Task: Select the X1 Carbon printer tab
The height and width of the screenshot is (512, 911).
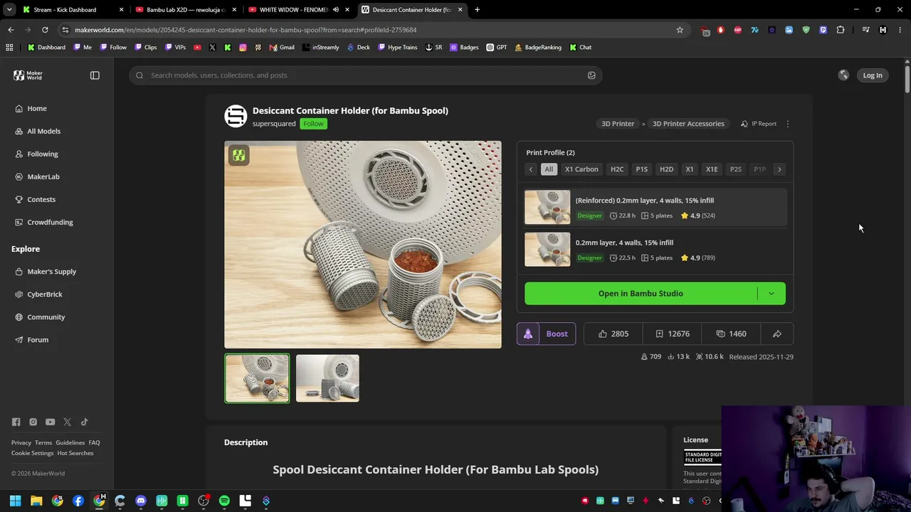Action: point(581,169)
